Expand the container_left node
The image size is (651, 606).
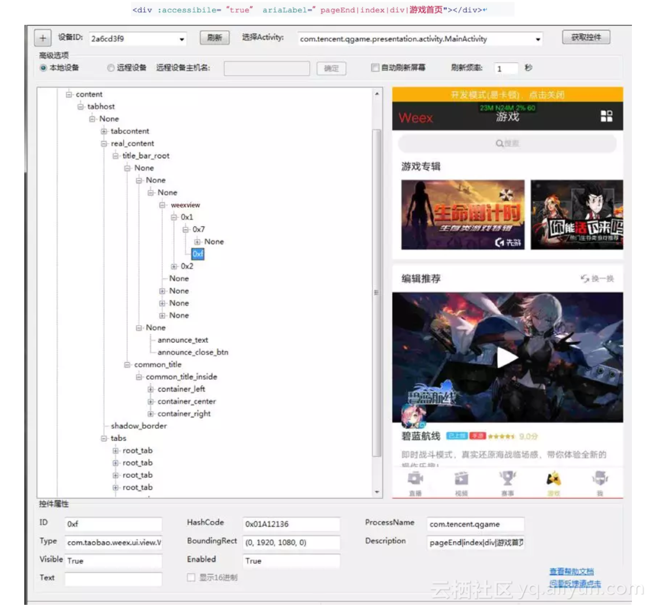151,389
